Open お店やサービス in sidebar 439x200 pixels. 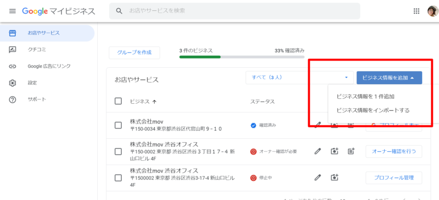pyautogui.click(x=47, y=33)
